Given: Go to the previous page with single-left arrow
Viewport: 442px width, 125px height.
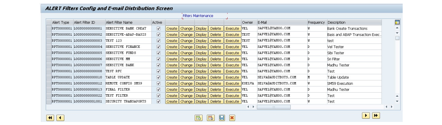Looking at the screenshot, I should pyautogui.click(x=60, y=117).
